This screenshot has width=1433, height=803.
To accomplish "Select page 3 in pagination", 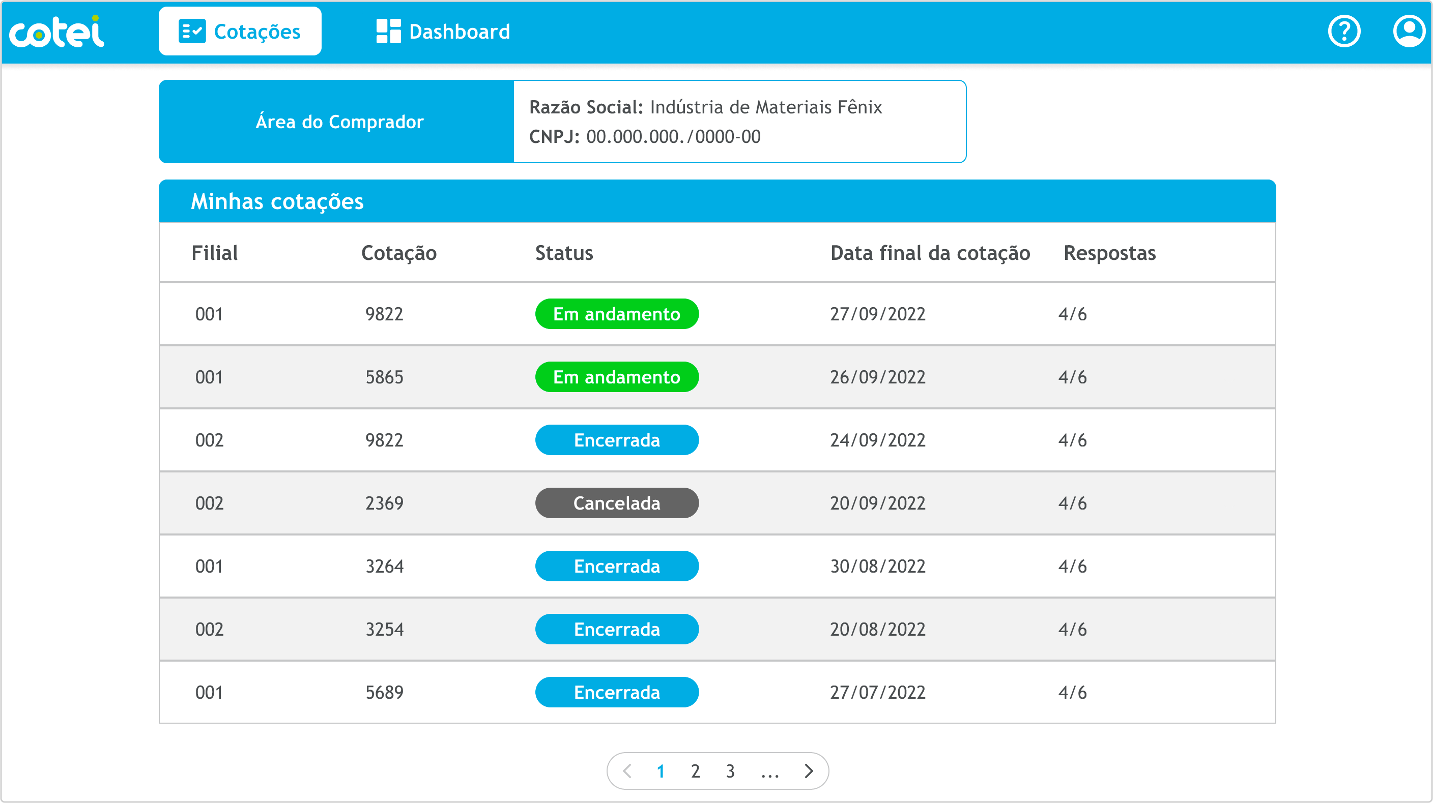I will 730,771.
